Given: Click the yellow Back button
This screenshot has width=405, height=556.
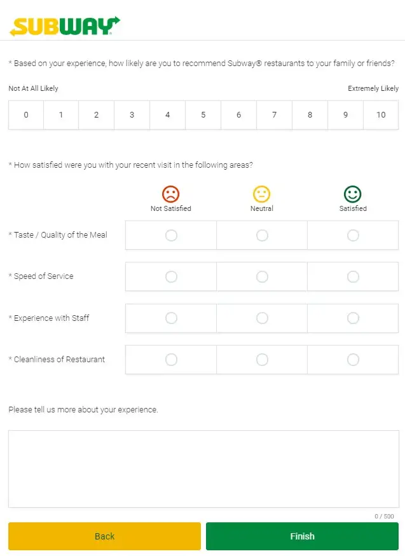Looking at the screenshot, I should click(104, 536).
